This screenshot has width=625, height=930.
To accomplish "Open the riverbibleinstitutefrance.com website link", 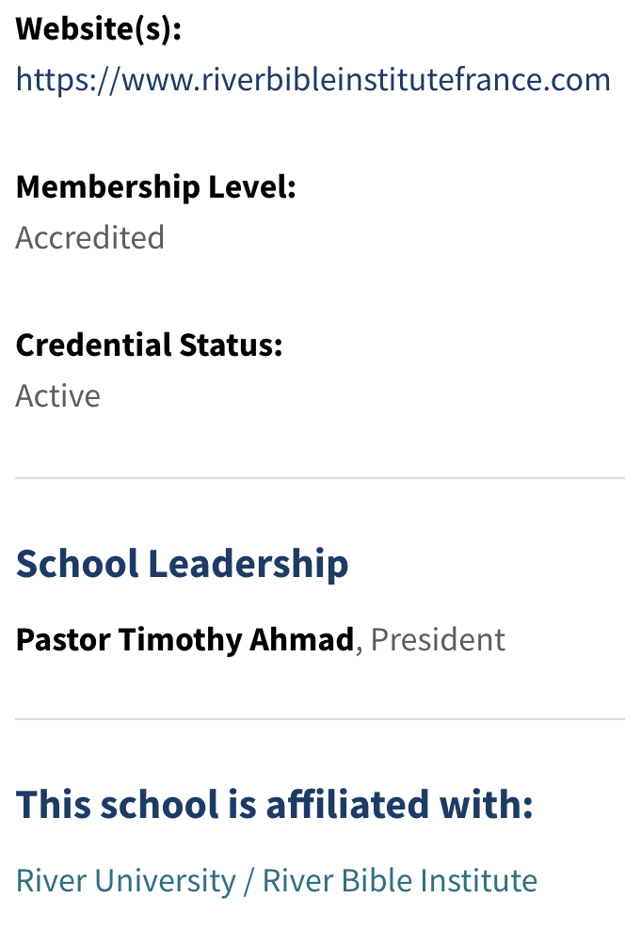I will [313, 79].
